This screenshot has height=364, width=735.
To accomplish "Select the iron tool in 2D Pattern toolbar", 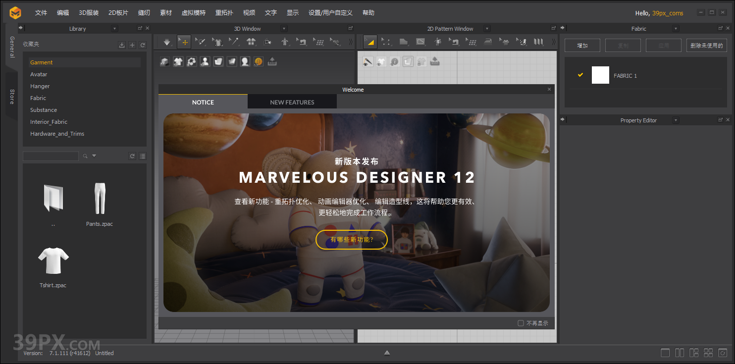I will pos(488,42).
